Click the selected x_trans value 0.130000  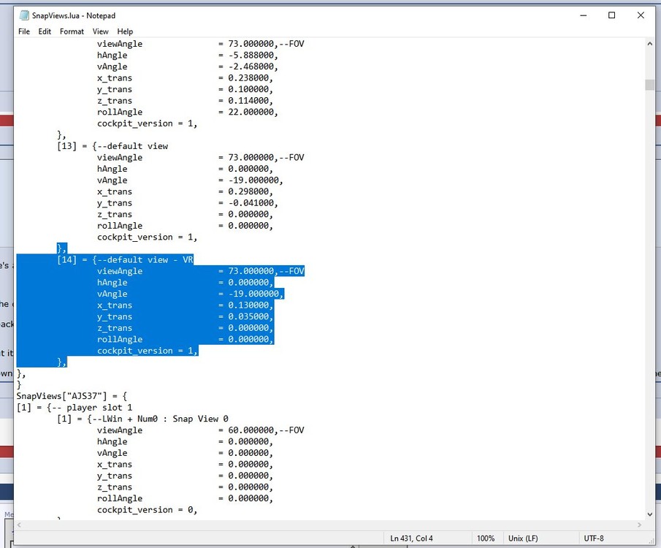(x=249, y=305)
